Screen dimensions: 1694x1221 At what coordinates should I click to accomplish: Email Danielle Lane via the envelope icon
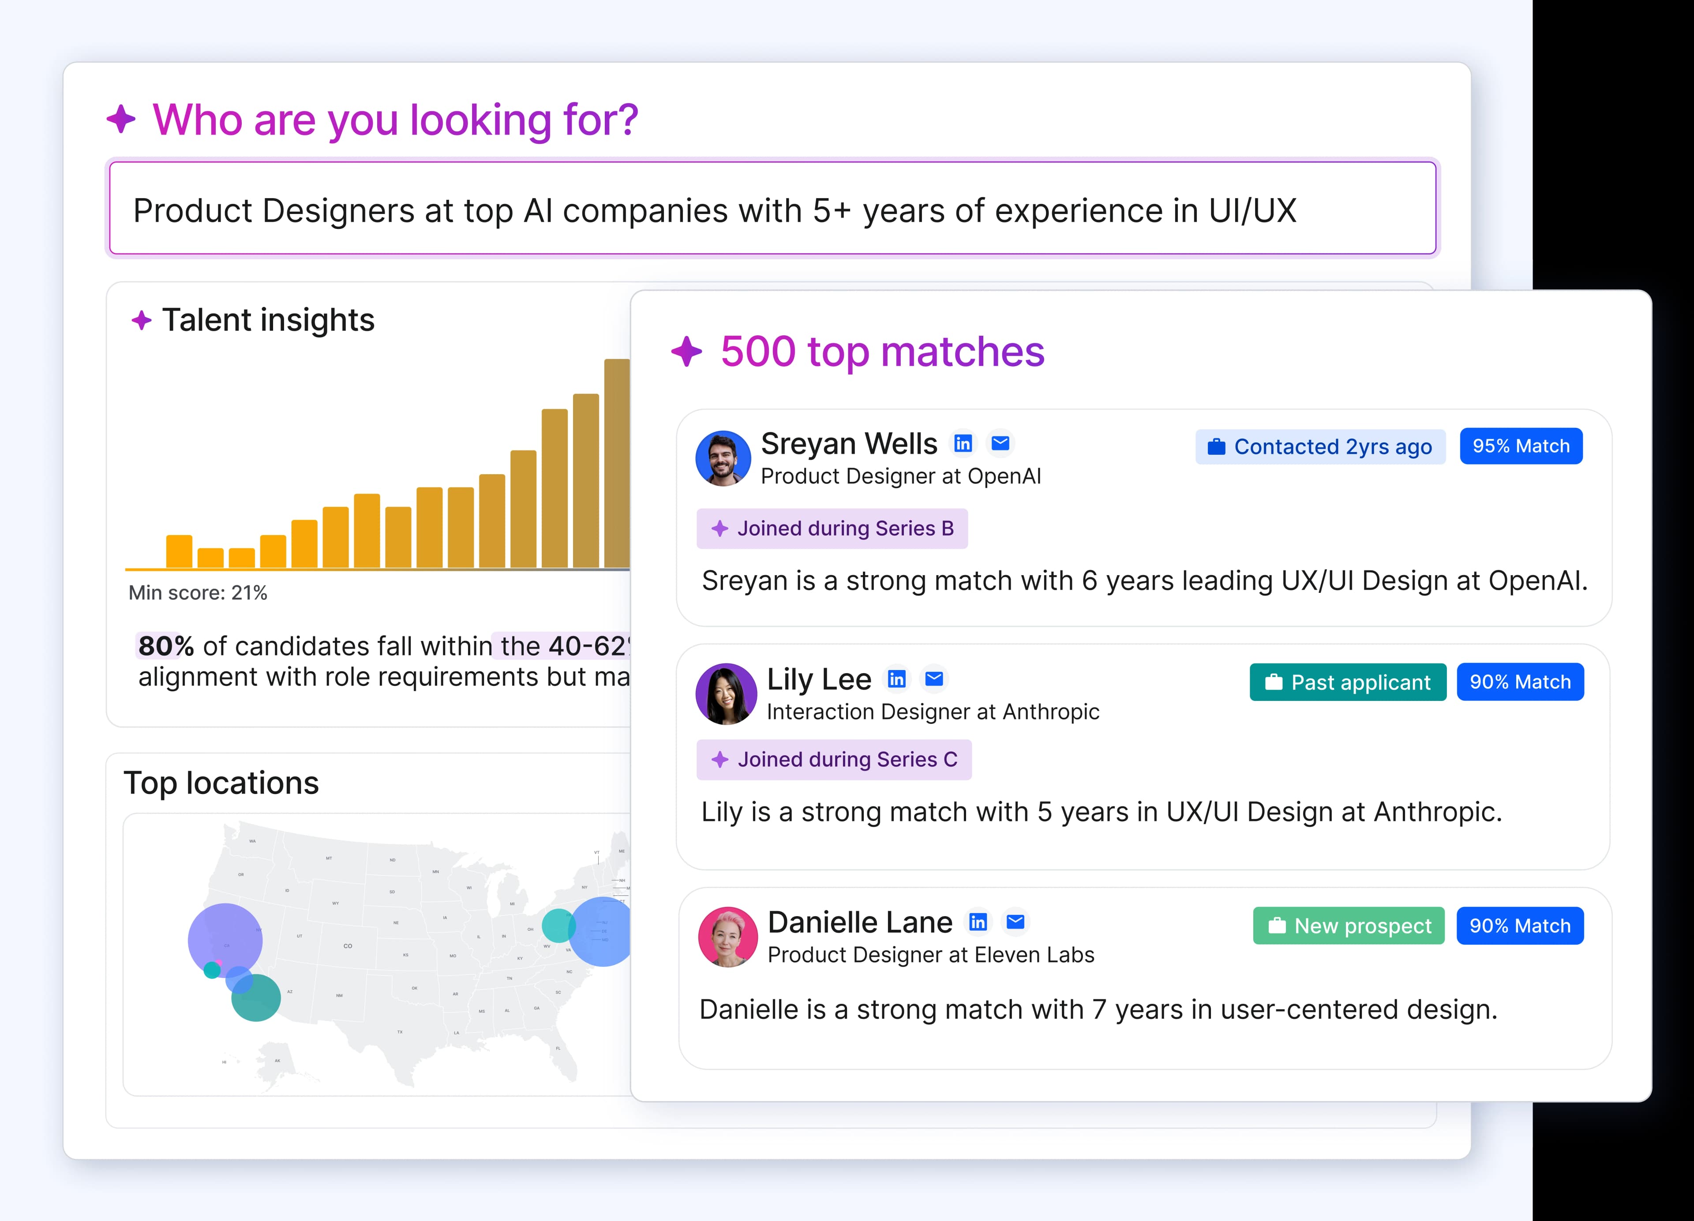click(x=1015, y=921)
